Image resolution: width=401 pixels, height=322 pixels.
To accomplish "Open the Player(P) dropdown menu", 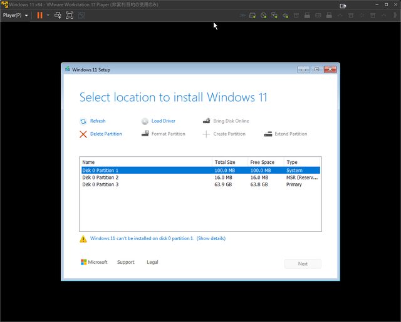I will (x=16, y=15).
